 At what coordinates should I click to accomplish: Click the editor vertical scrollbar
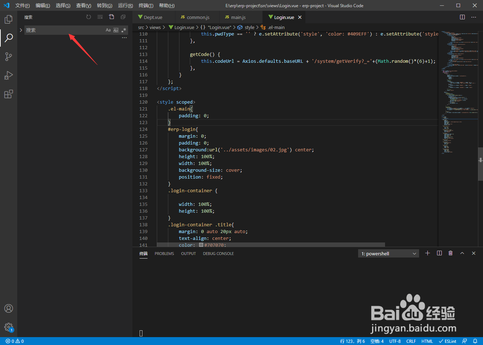[x=480, y=164]
